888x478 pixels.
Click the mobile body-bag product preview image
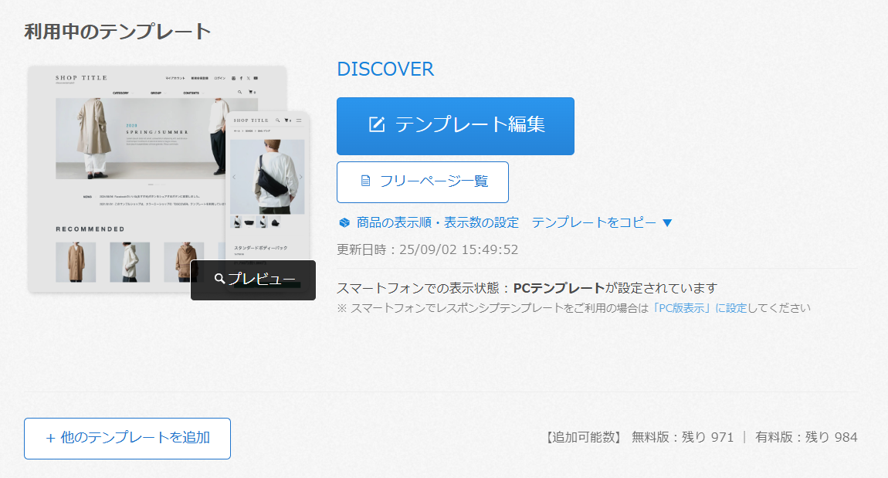coord(267,177)
